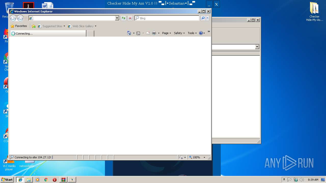Viewport: 326px width, 183px height.
Task: Click the IE Back navigation button
Action: click(13, 18)
